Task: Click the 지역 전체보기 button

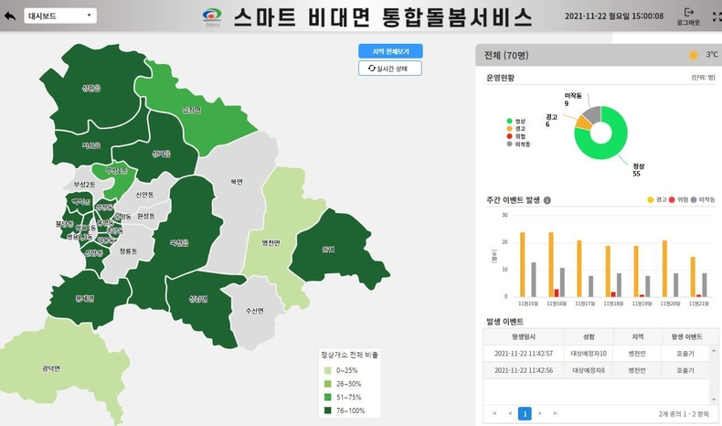Action: [x=390, y=51]
